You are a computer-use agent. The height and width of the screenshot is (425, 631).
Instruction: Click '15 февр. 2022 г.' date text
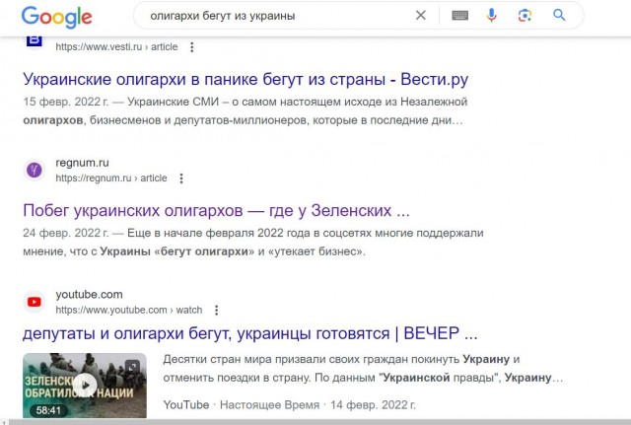[66, 102]
